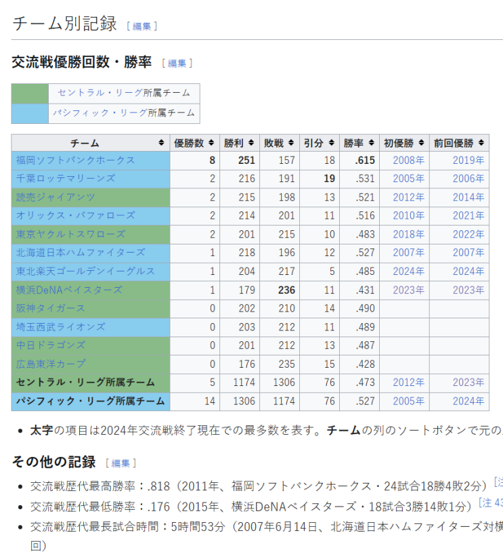Open 2005年 link in Lotte row
The height and width of the screenshot is (558, 503).
tap(409, 179)
